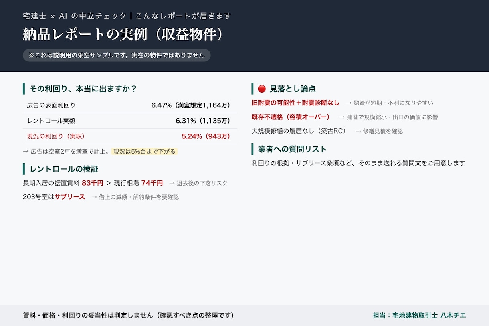Click red item 旧耐震の可能性＋耐震診断なし
The height and width of the screenshot is (326, 489).
tap(295, 103)
